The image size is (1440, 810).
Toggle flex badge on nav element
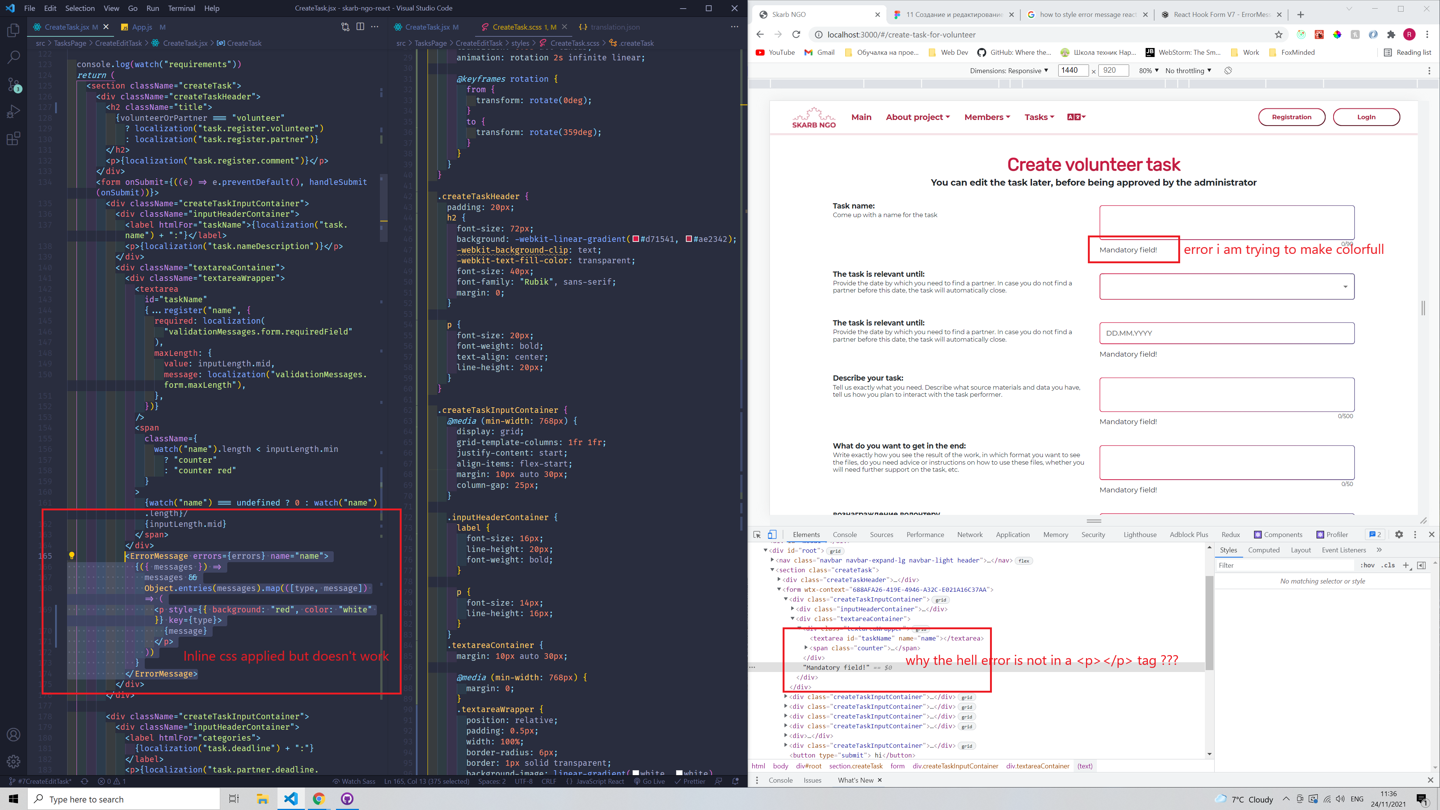[1023, 561]
